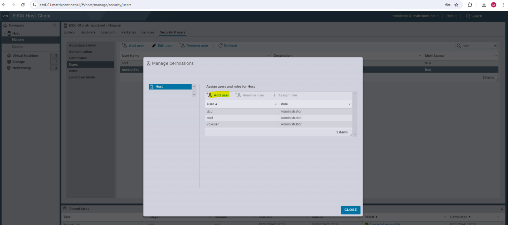Clear the root search with the X icon
The height and width of the screenshot is (225, 508).
(x=495, y=46)
